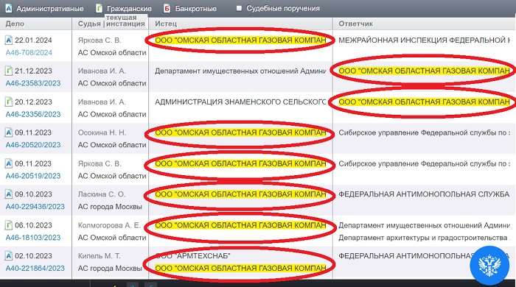
Task: Select judge Иванова И. А. in 21.12.2023 row
Action: point(102,71)
